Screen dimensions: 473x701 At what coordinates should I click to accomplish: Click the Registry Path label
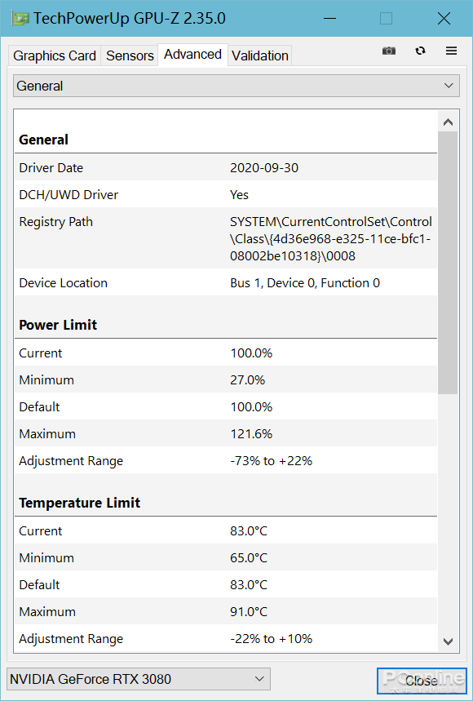tap(55, 222)
